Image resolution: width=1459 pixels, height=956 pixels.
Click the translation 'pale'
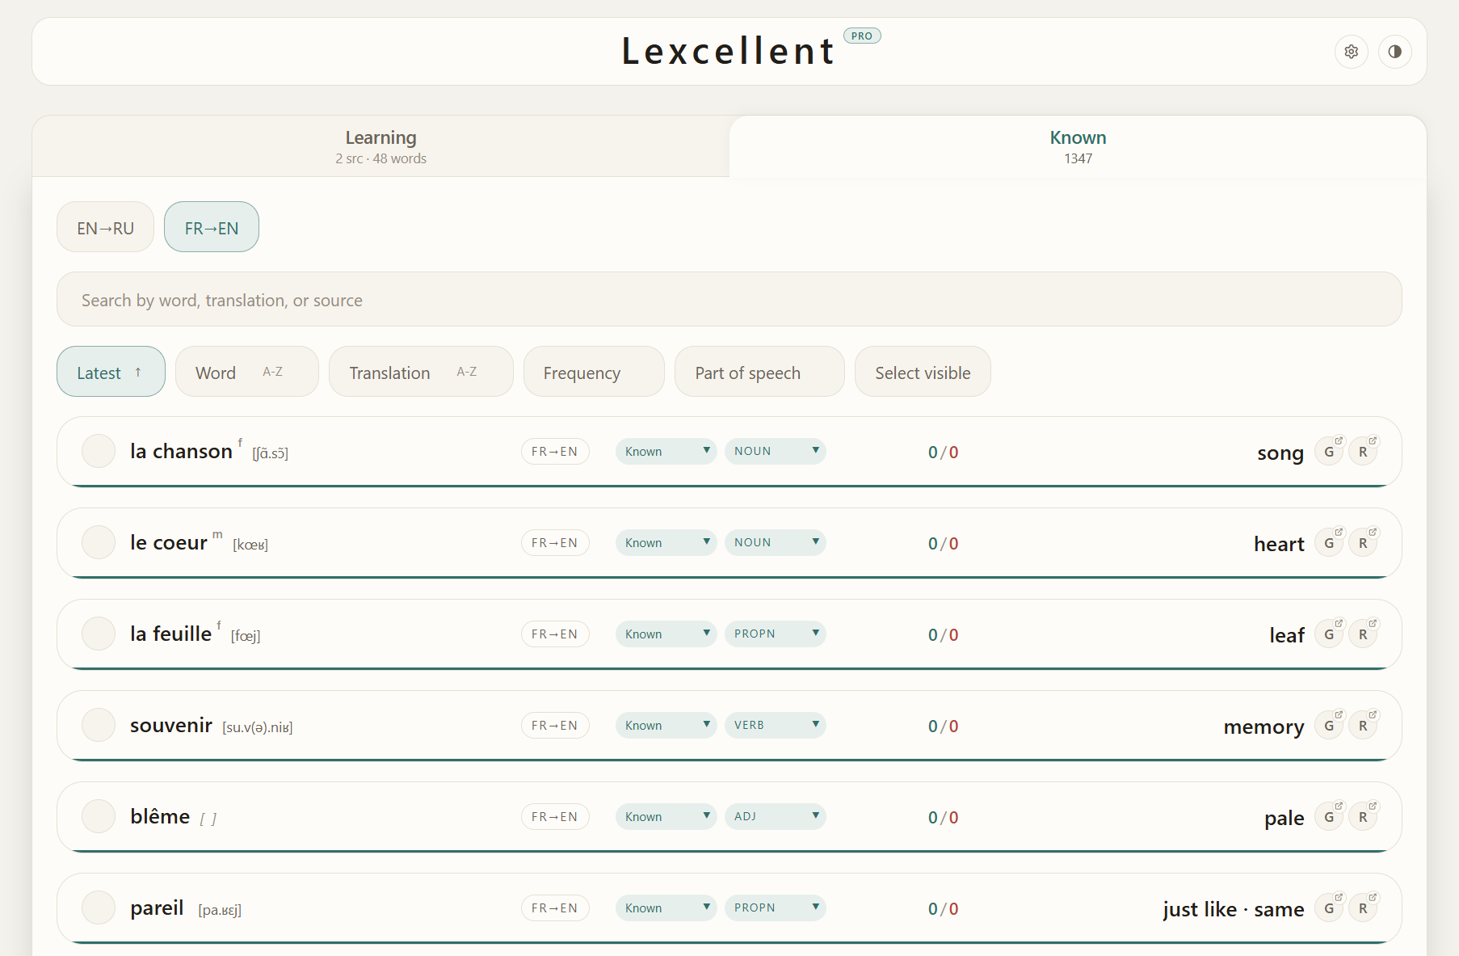pos(1285,818)
